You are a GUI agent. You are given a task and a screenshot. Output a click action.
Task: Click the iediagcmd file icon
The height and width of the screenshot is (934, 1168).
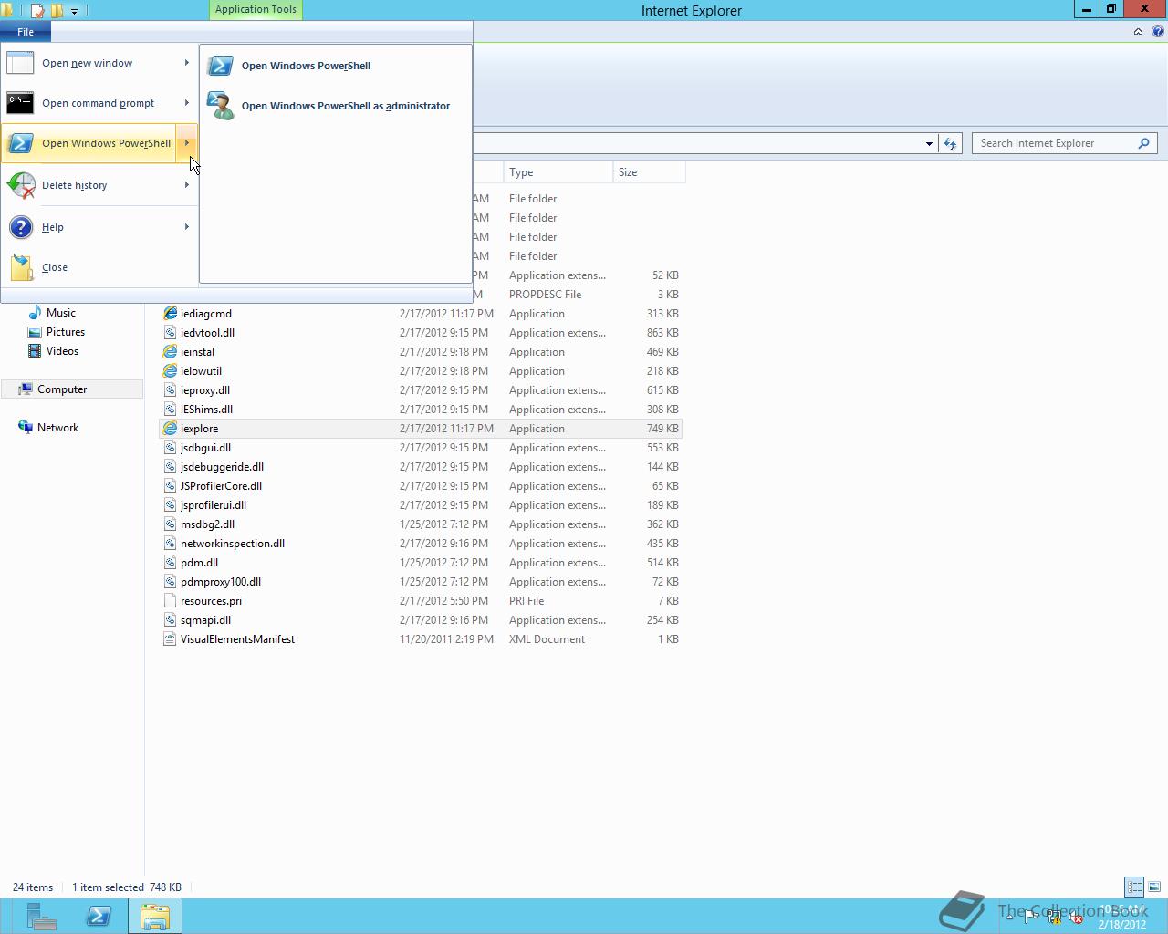coord(170,314)
